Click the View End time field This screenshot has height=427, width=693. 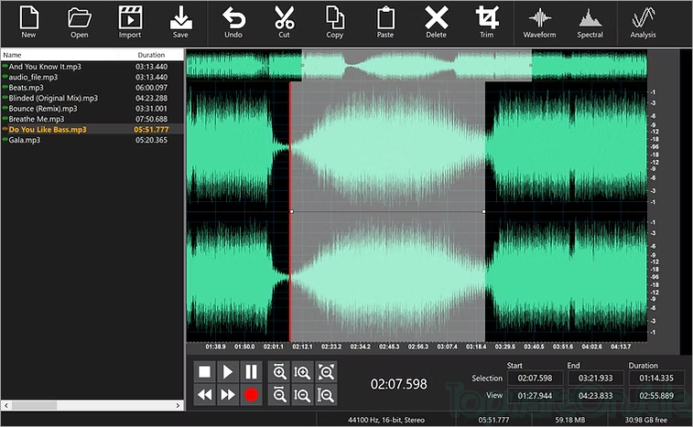tap(595, 396)
